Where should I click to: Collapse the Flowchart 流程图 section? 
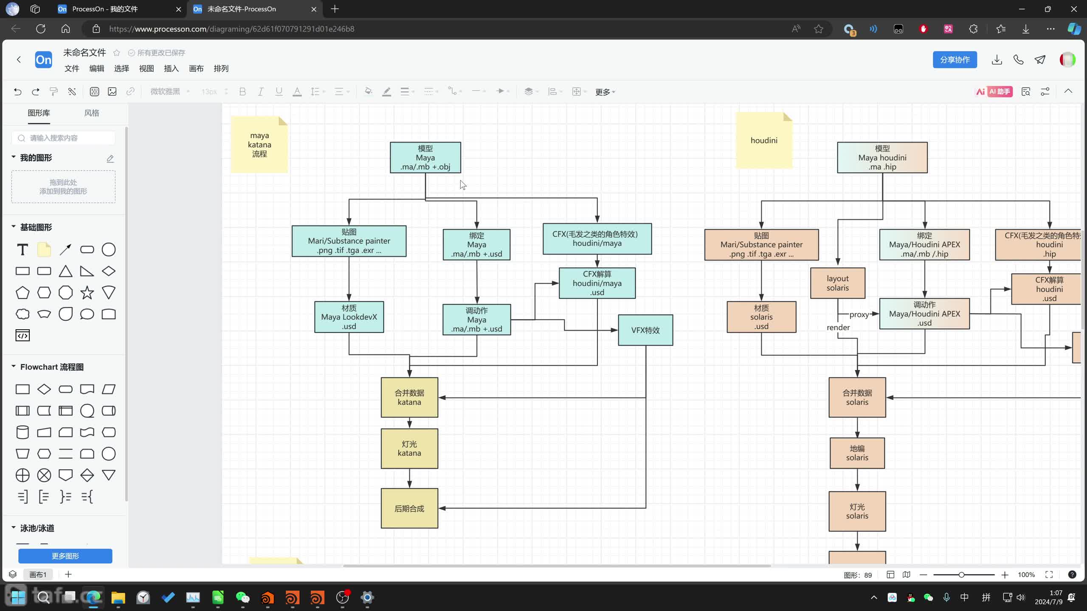(13, 366)
